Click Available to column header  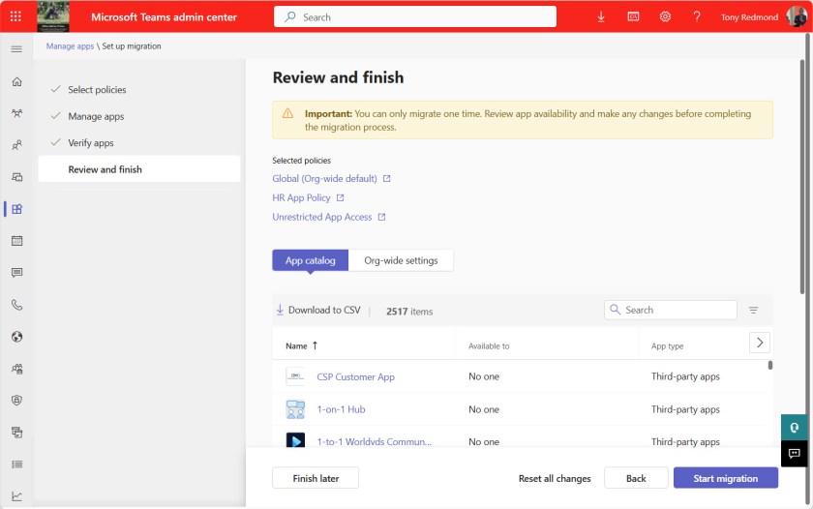(x=489, y=346)
